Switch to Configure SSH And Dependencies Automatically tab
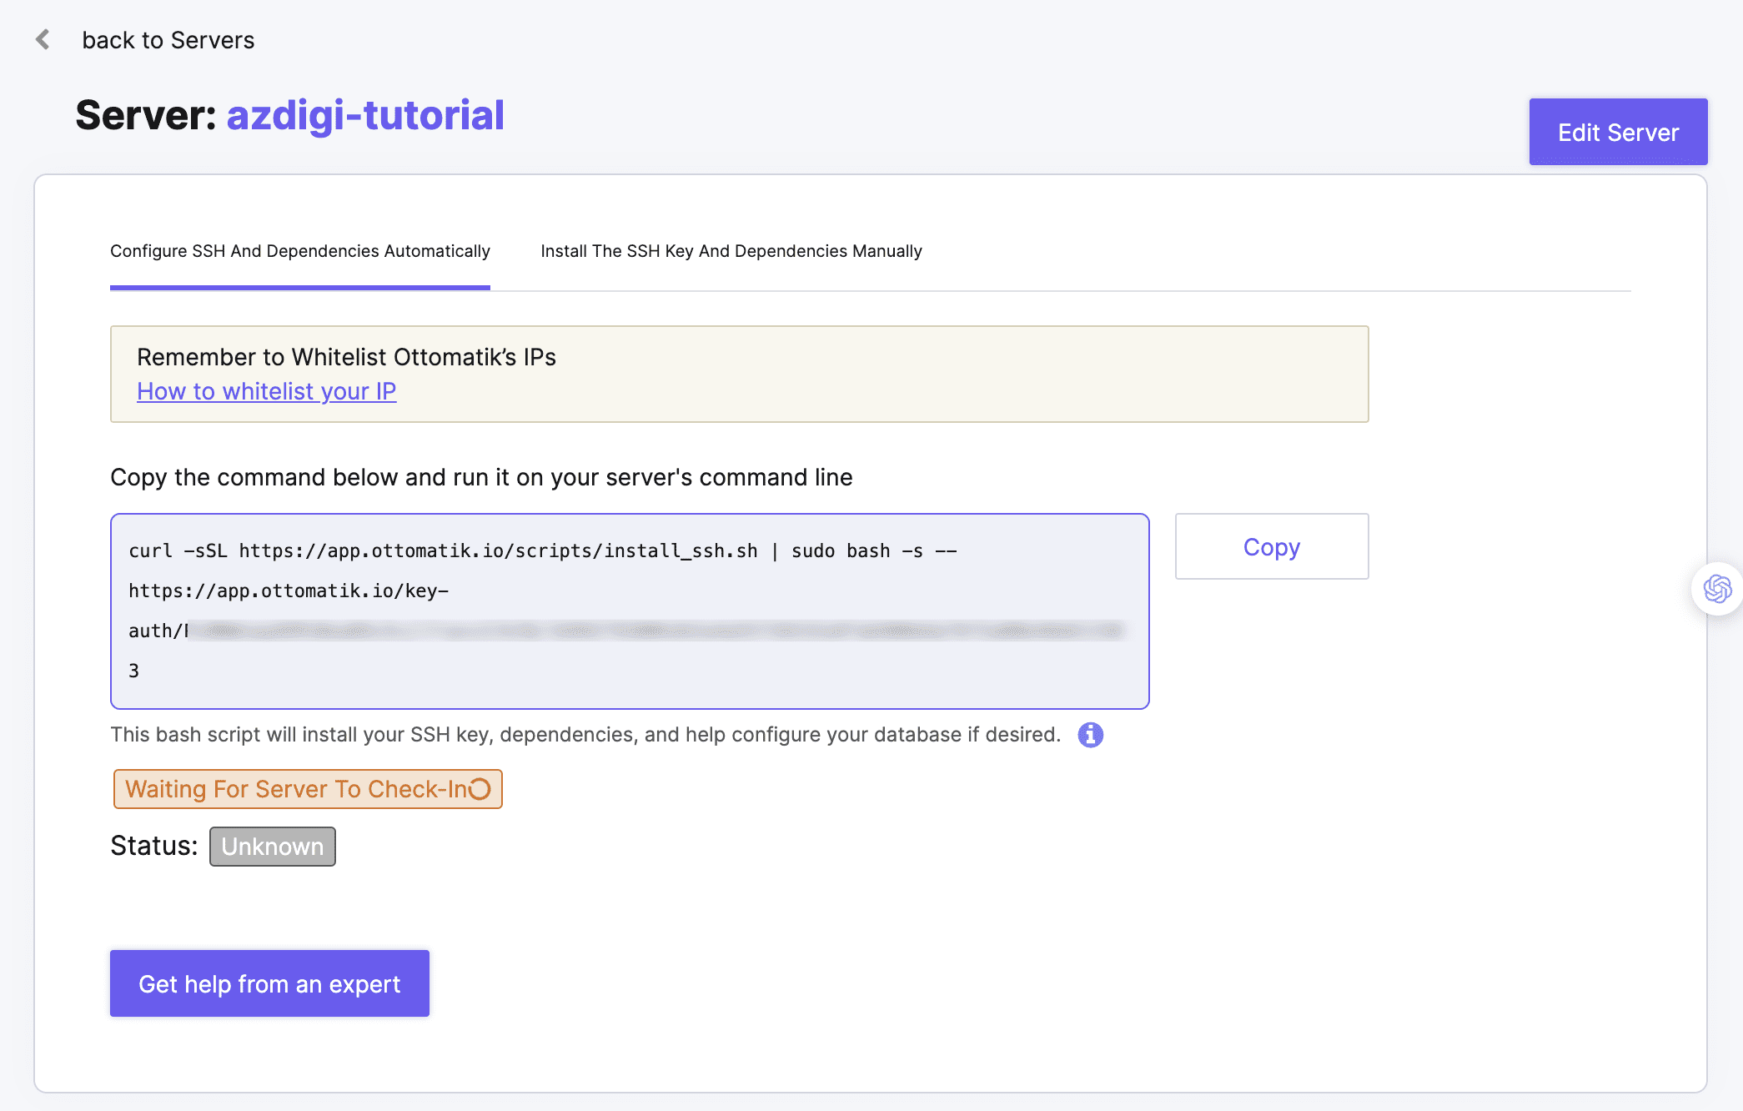Viewport: 1743px width, 1111px height. pos(299,251)
